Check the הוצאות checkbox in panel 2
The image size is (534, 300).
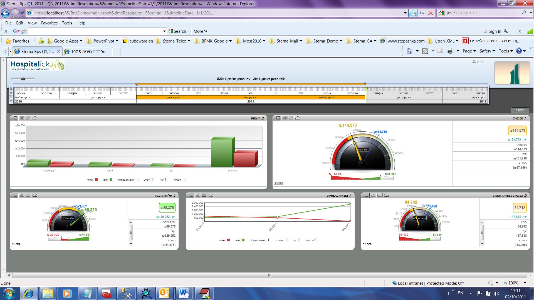point(184,180)
